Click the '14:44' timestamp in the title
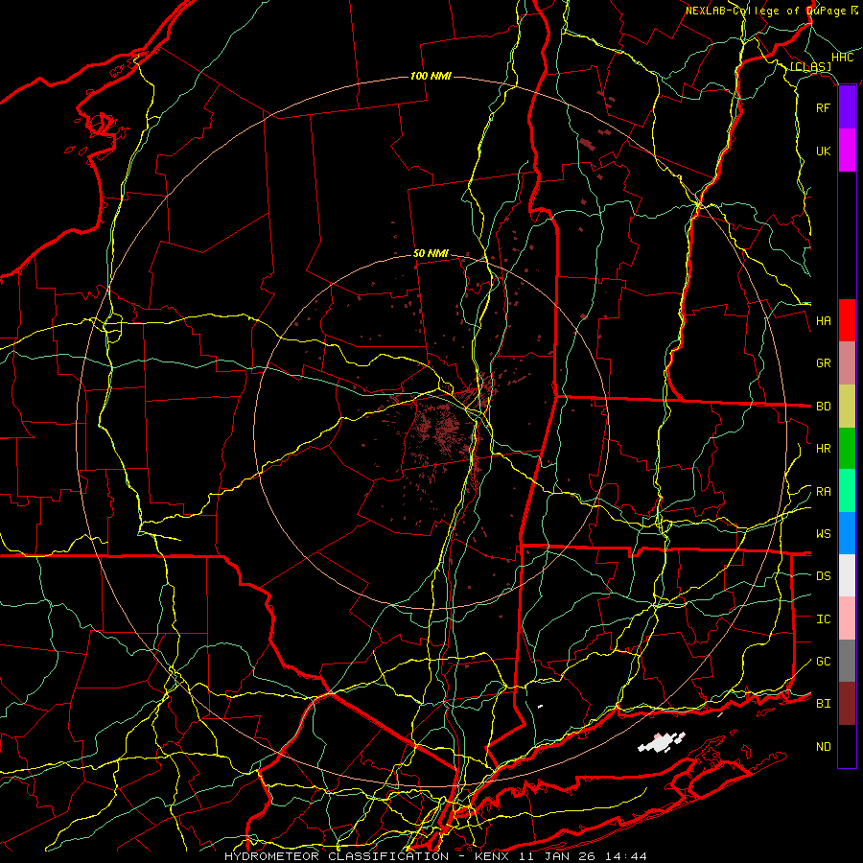 pyautogui.click(x=626, y=856)
